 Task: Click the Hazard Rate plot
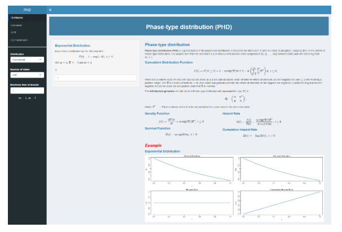[191, 203]
